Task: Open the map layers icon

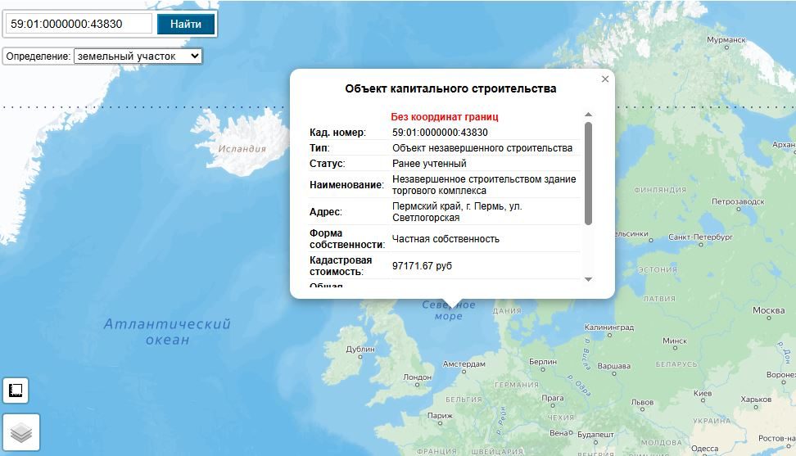Action: coord(21,432)
